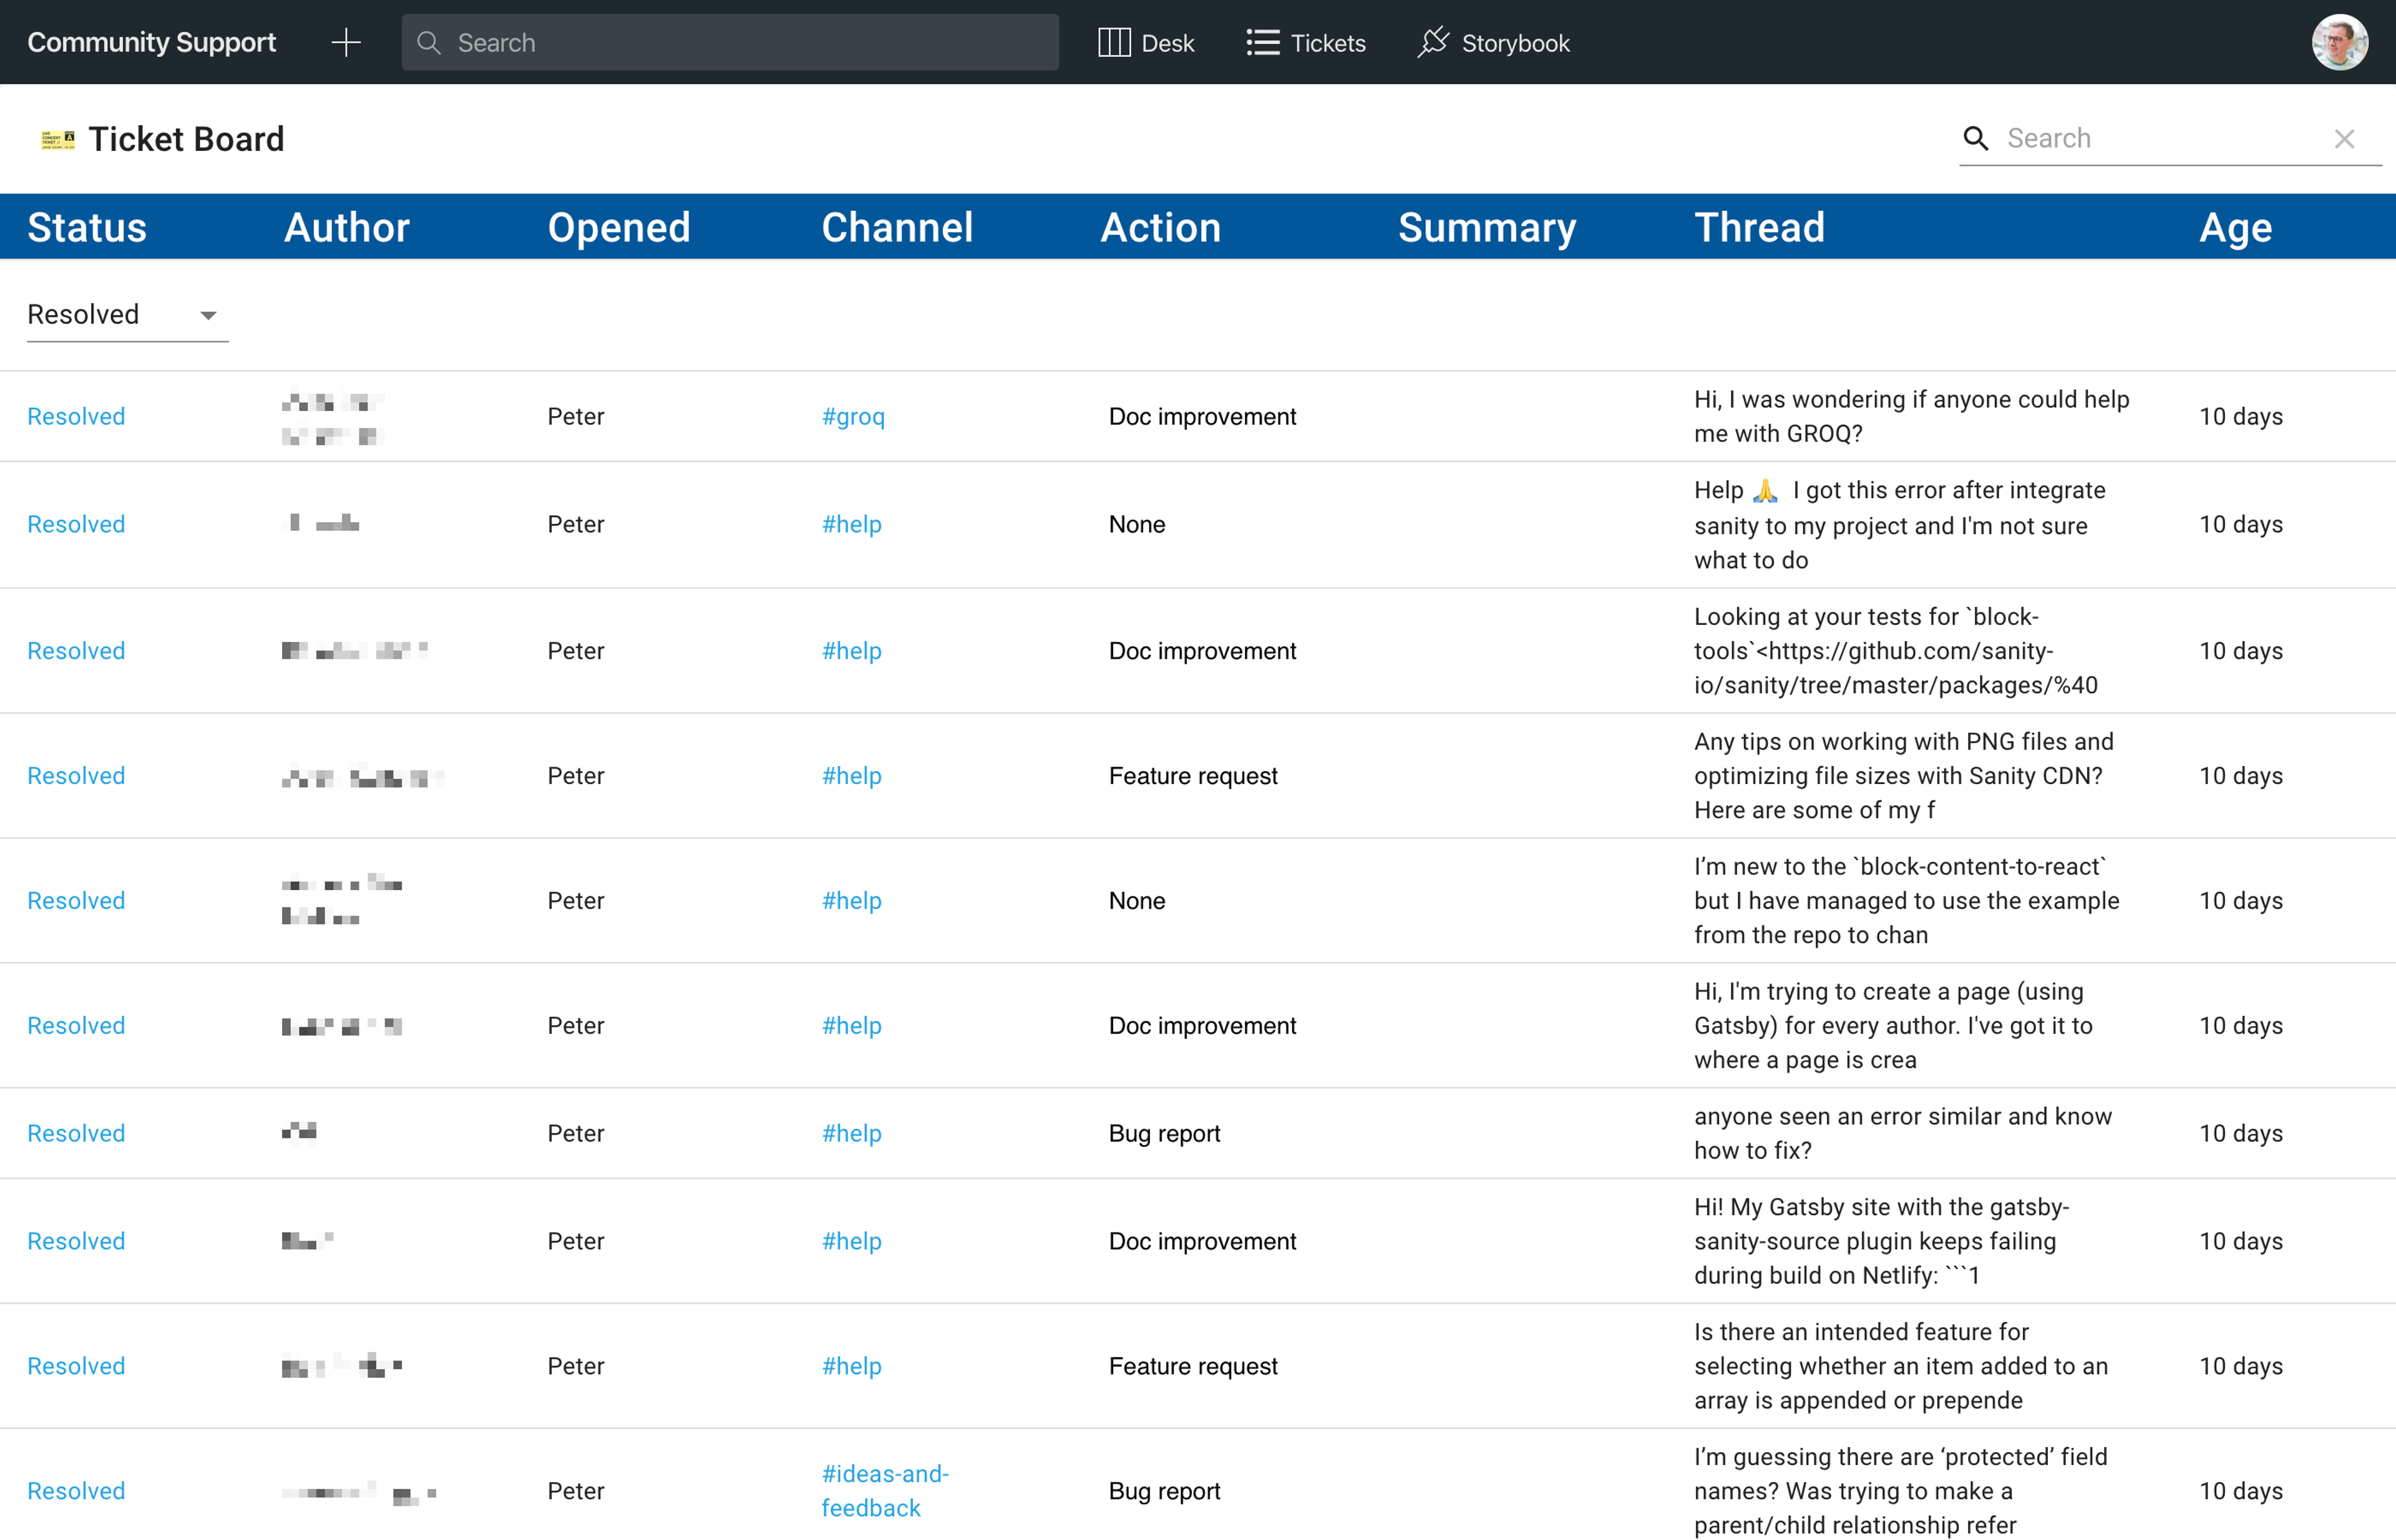
Task: Open Resolved status link of GROQ ticket
Action: (76, 416)
